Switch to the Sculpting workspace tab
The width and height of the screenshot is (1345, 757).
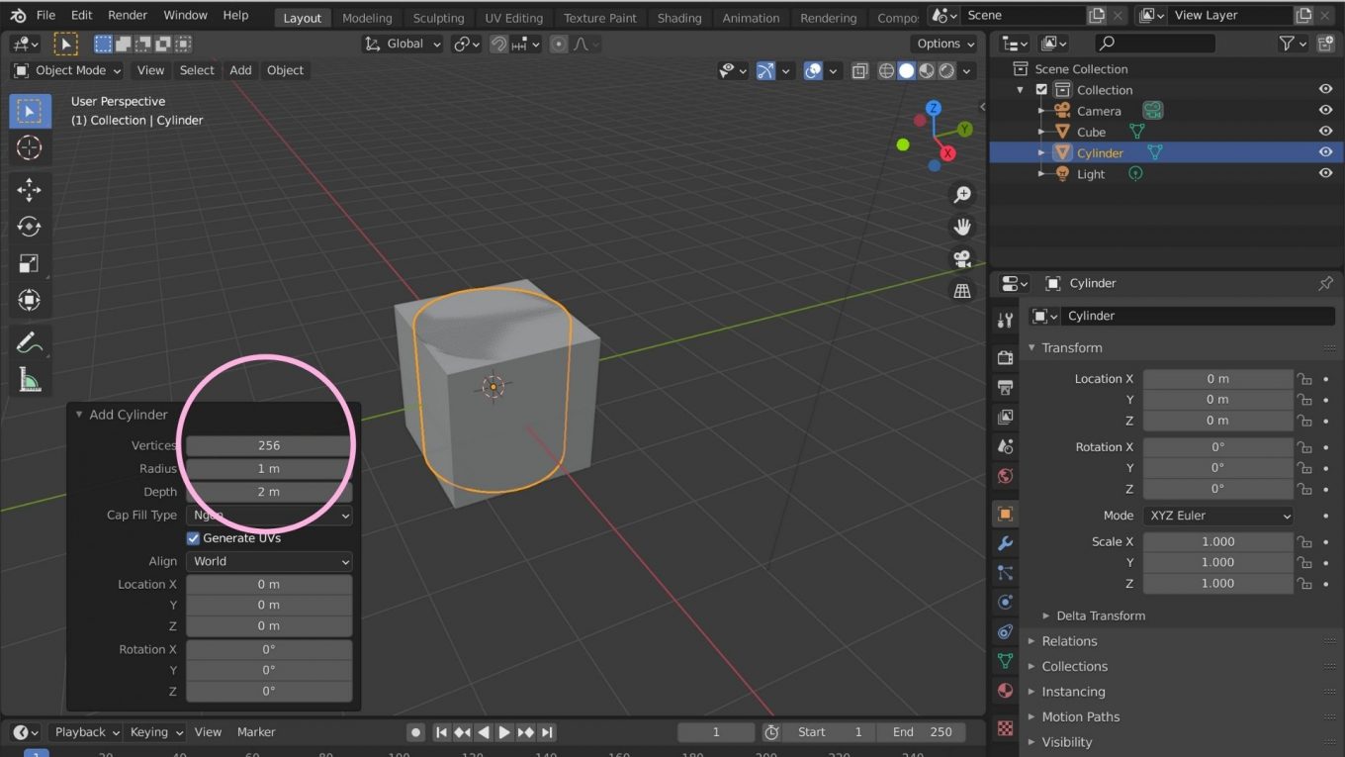[x=438, y=17]
